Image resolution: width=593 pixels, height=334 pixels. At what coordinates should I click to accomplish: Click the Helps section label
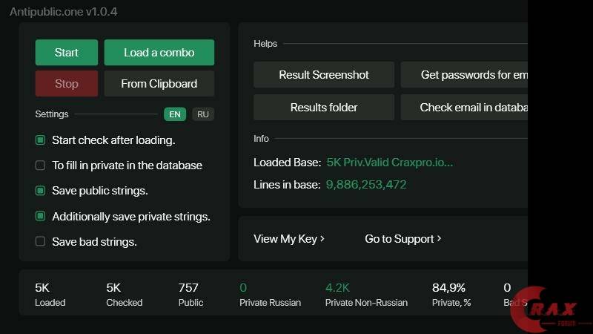point(265,44)
